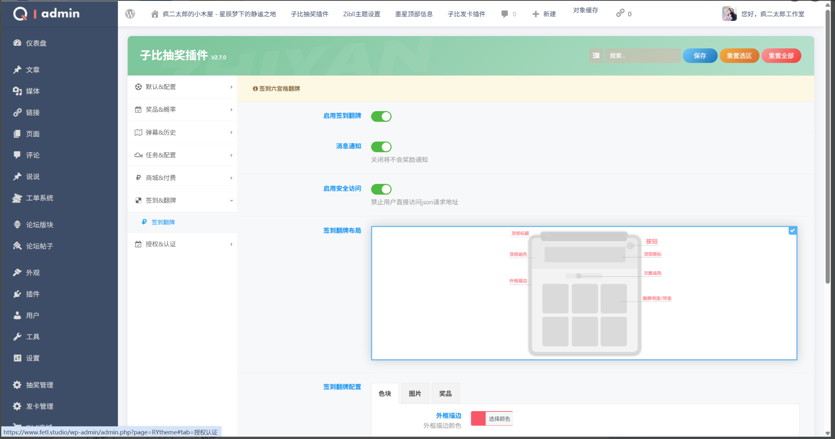
Task: Click the 用户 user icon
Action: click(17, 315)
